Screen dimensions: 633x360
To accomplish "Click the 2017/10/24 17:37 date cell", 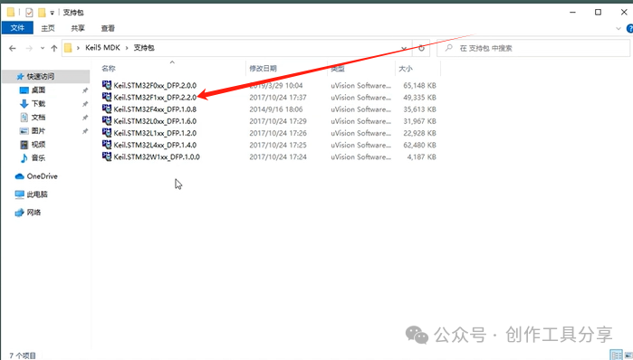I will click(x=278, y=97).
